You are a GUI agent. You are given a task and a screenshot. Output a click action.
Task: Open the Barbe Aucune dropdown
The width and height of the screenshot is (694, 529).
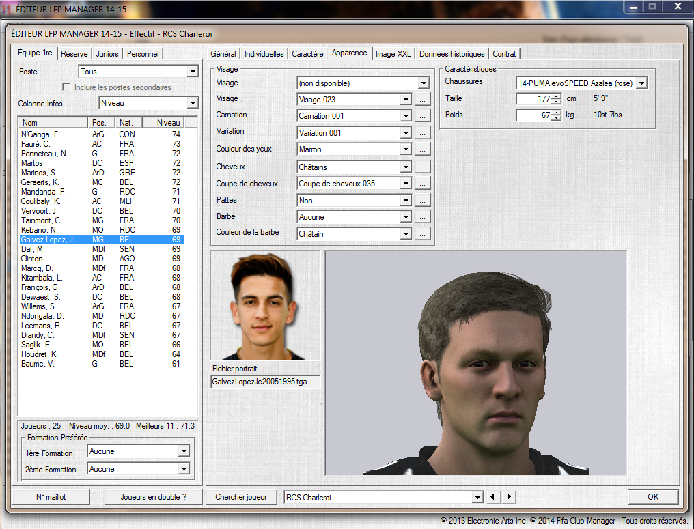[406, 217]
